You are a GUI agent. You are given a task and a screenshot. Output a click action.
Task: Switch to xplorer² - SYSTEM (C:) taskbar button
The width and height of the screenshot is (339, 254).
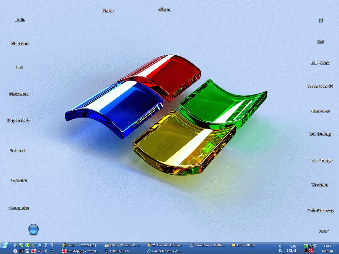coord(79,245)
